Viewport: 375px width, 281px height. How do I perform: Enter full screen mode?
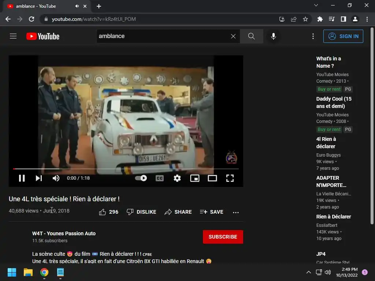click(230, 178)
